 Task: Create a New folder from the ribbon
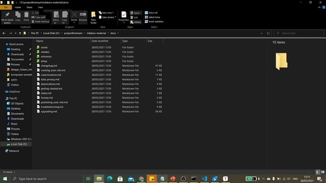[93, 17]
